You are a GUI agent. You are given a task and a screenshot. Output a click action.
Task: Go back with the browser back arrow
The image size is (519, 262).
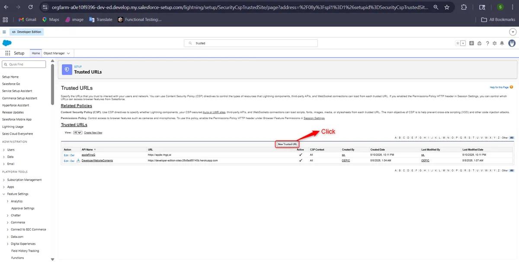coord(6,7)
